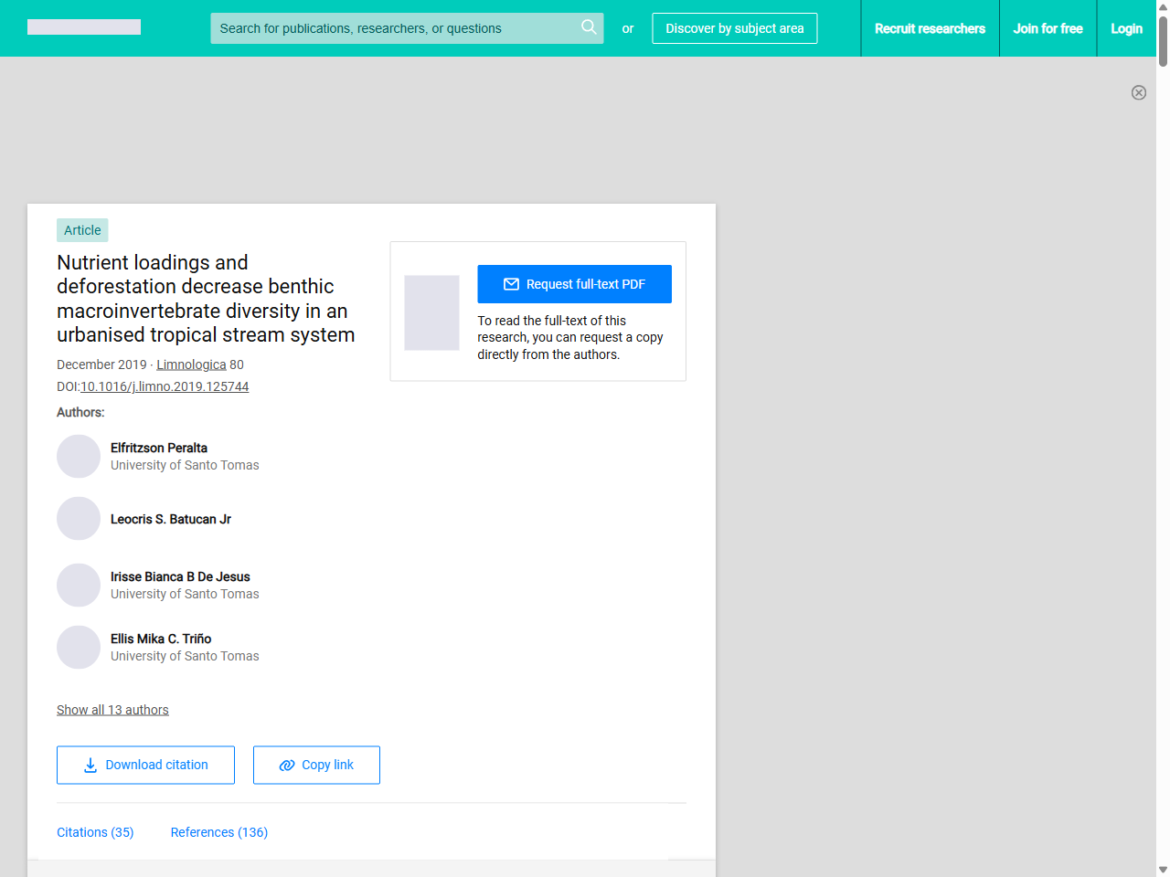Click the Request full-text PDF button
The image size is (1170, 877).
574,283
